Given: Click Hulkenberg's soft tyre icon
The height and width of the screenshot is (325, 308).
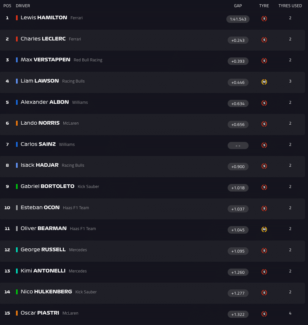Looking at the screenshot, I should [264, 293].
